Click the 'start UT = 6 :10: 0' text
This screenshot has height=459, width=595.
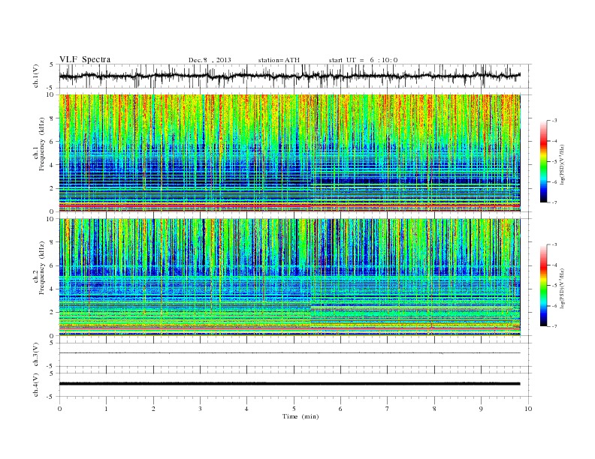tap(363, 60)
